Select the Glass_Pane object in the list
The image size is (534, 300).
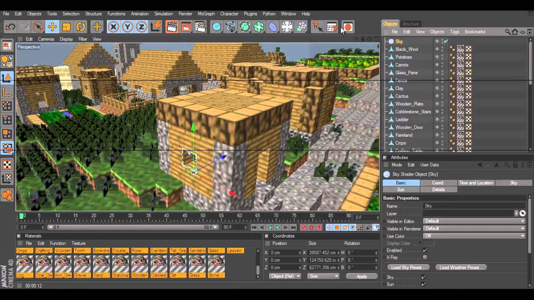[406, 72]
